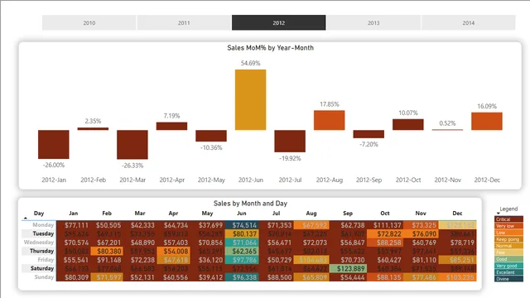The width and height of the screenshot is (530, 298).
Task: Click the Excellent legend swatch
Action: 508,272
